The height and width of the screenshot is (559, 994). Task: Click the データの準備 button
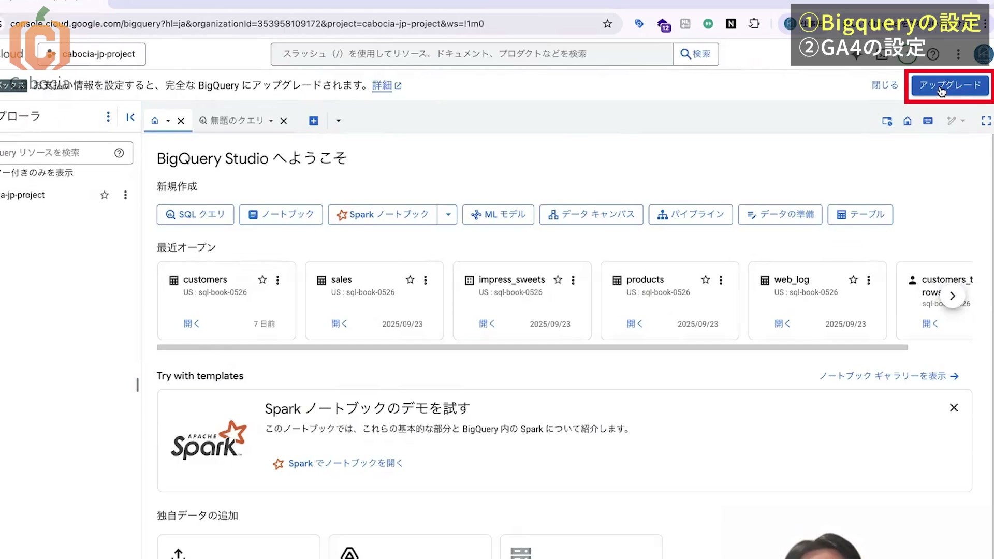click(x=780, y=214)
